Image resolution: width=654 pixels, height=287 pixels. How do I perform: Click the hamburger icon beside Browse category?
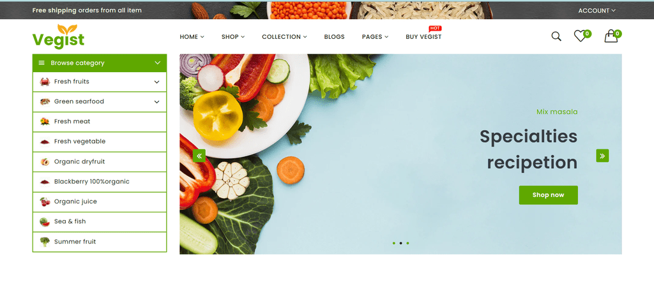[x=42, y=63]
